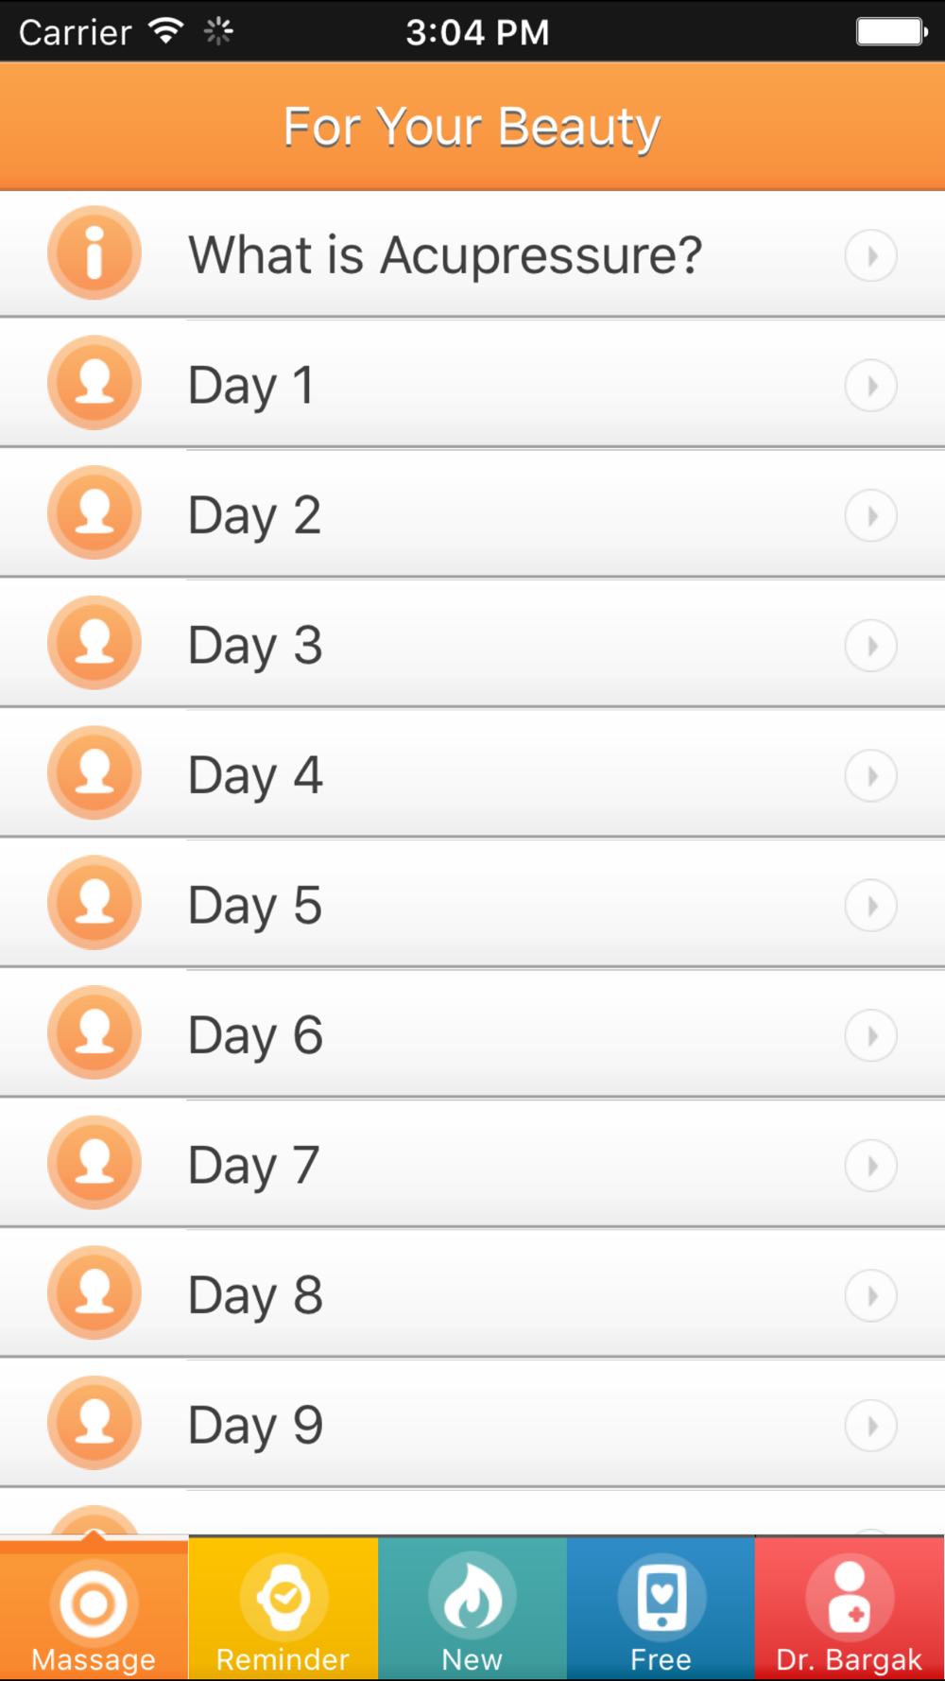This screenshot has width=945, height=1681.
Task: Open the Day 3 list entry
Action: 472,645
